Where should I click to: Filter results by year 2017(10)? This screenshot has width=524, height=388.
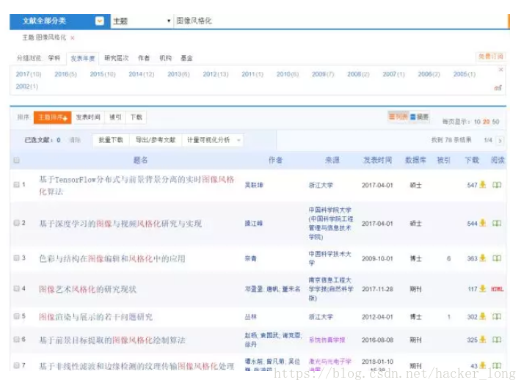click(29, 74)
